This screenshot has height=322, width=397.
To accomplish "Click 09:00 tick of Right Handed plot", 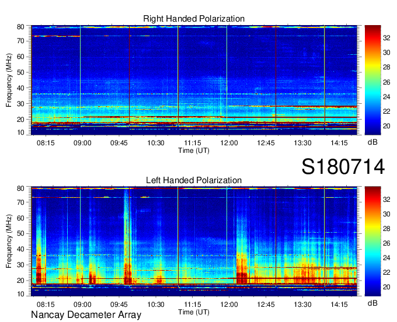I will tap(82, 143).
